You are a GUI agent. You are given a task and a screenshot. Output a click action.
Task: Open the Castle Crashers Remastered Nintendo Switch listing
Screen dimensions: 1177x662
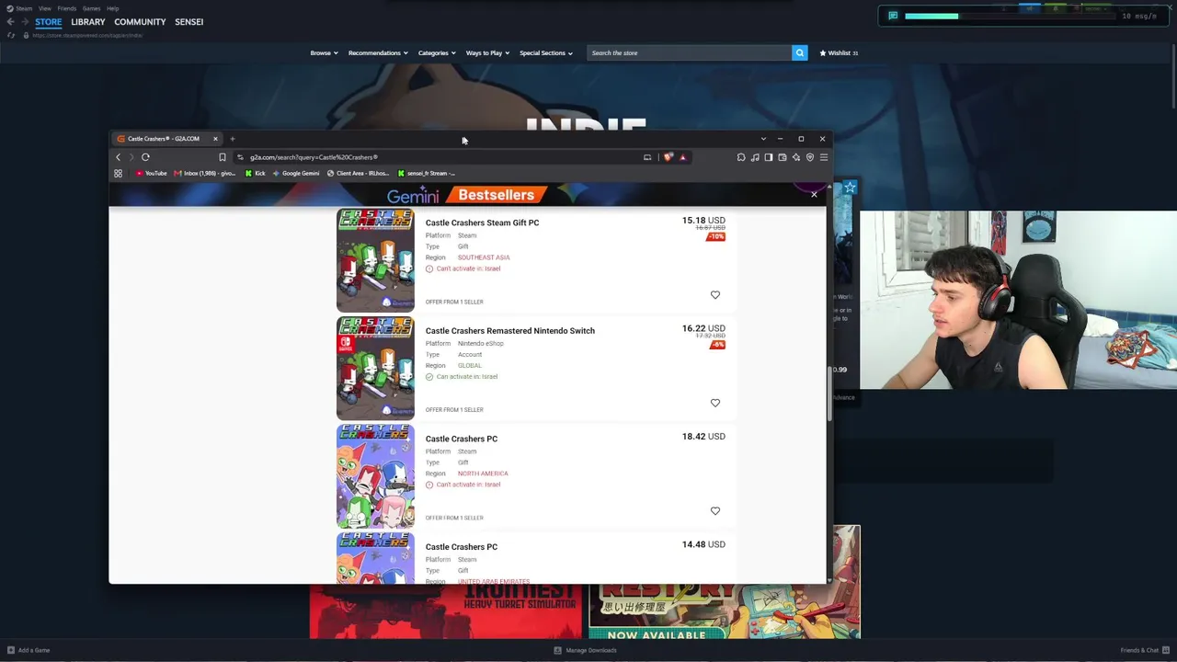pyautogui.click(x=509, y=331)
